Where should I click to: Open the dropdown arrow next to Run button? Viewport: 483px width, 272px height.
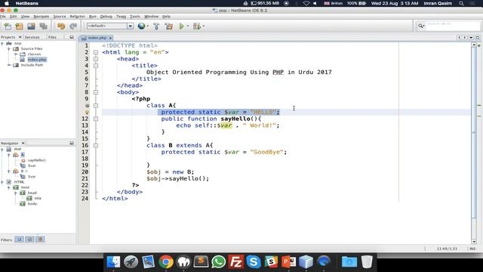point(188,26)
